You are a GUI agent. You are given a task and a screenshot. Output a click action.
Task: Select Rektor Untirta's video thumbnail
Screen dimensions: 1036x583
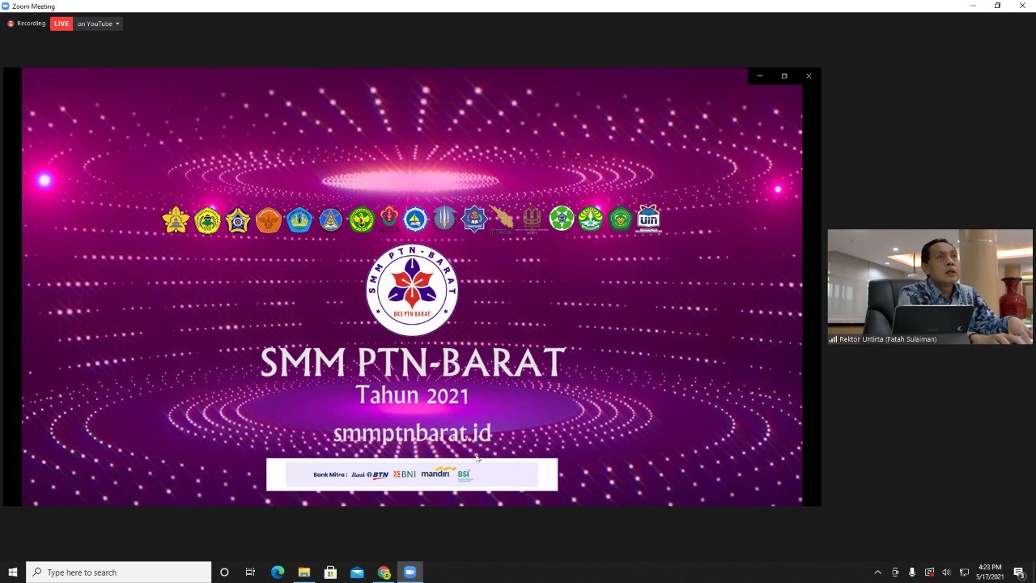(x=929, y=287)
